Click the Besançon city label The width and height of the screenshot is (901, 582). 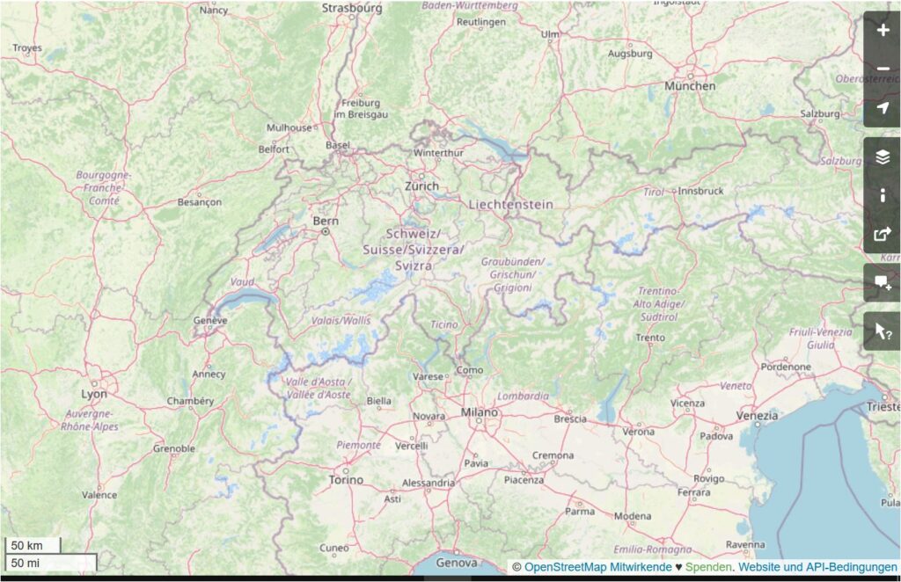point(200,202)
